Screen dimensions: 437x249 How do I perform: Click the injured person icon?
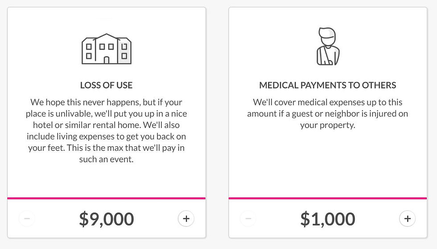(x=328, y=46)
